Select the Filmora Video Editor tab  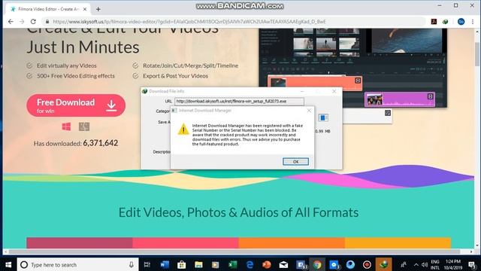tap(47, 9)
